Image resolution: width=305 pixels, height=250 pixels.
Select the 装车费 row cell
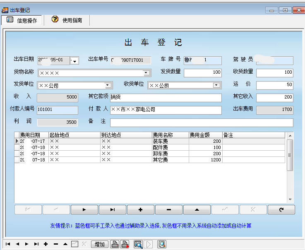(x=171, y=141)
